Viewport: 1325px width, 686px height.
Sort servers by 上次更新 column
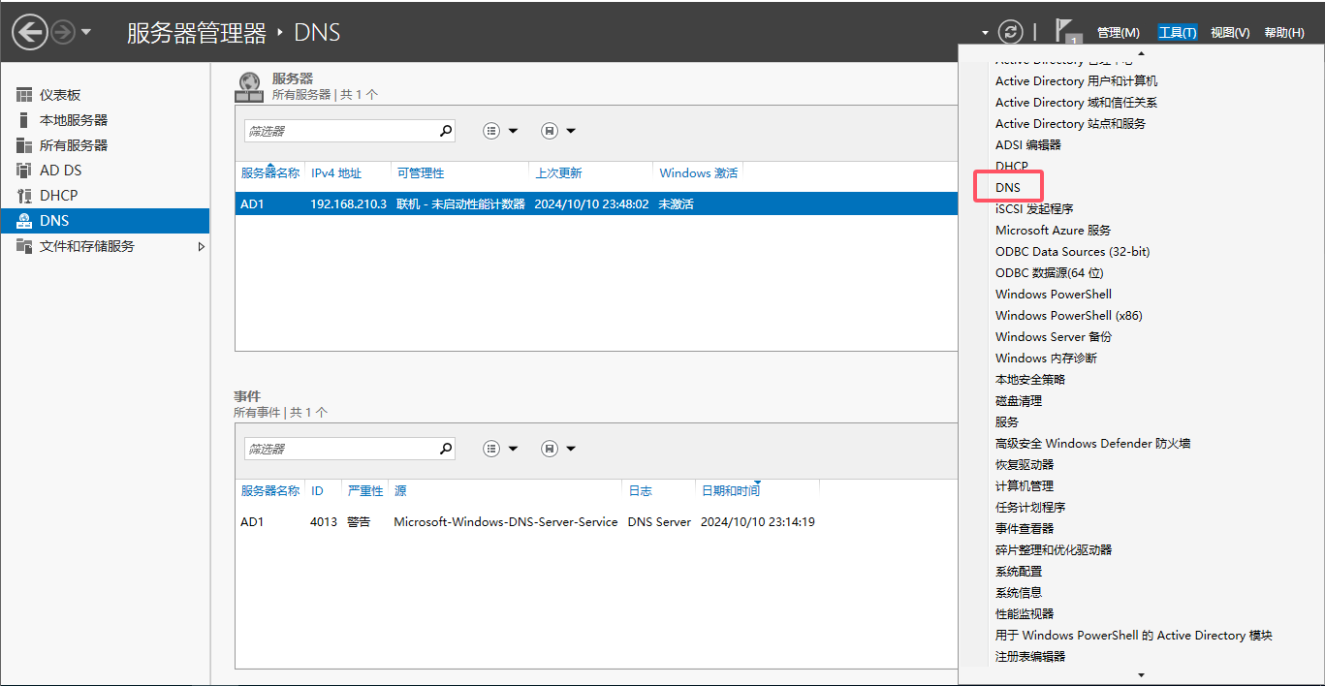pos(559,173)
